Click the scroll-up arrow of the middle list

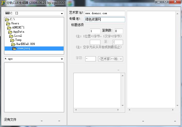123,76
